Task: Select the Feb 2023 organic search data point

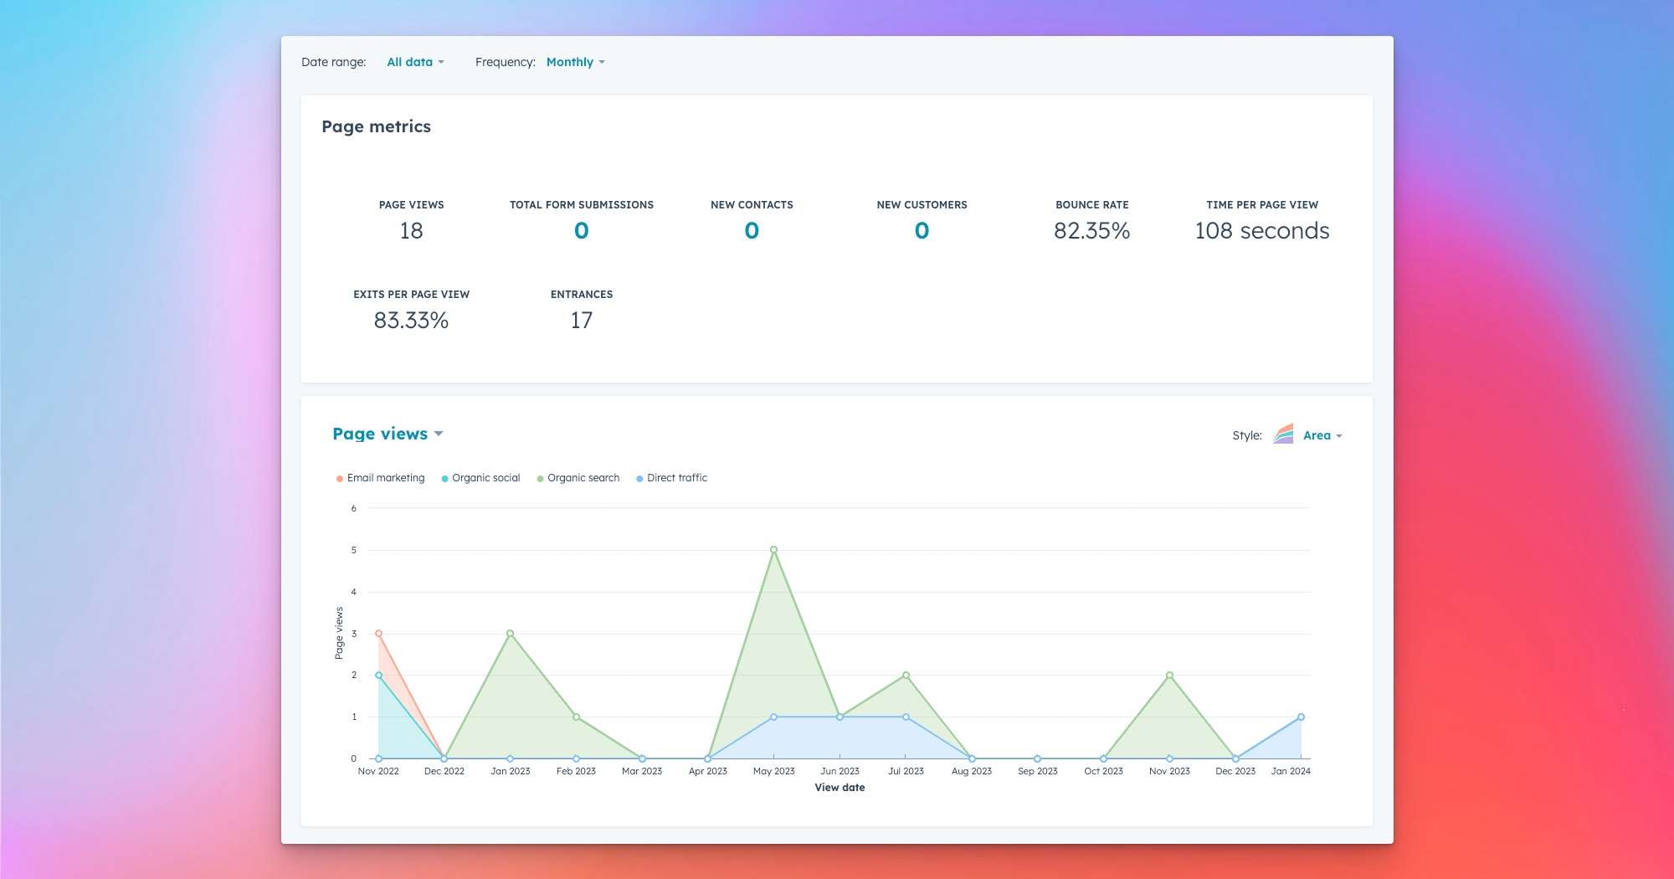Action: (x=576, y=717)
